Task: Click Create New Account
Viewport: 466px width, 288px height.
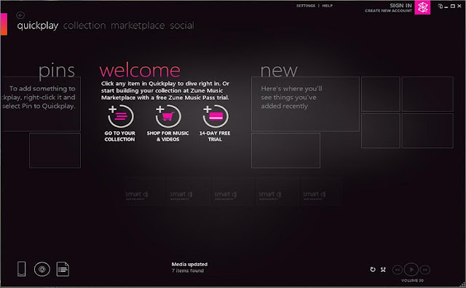Action: pyautogui.click(x=388, y=11)
